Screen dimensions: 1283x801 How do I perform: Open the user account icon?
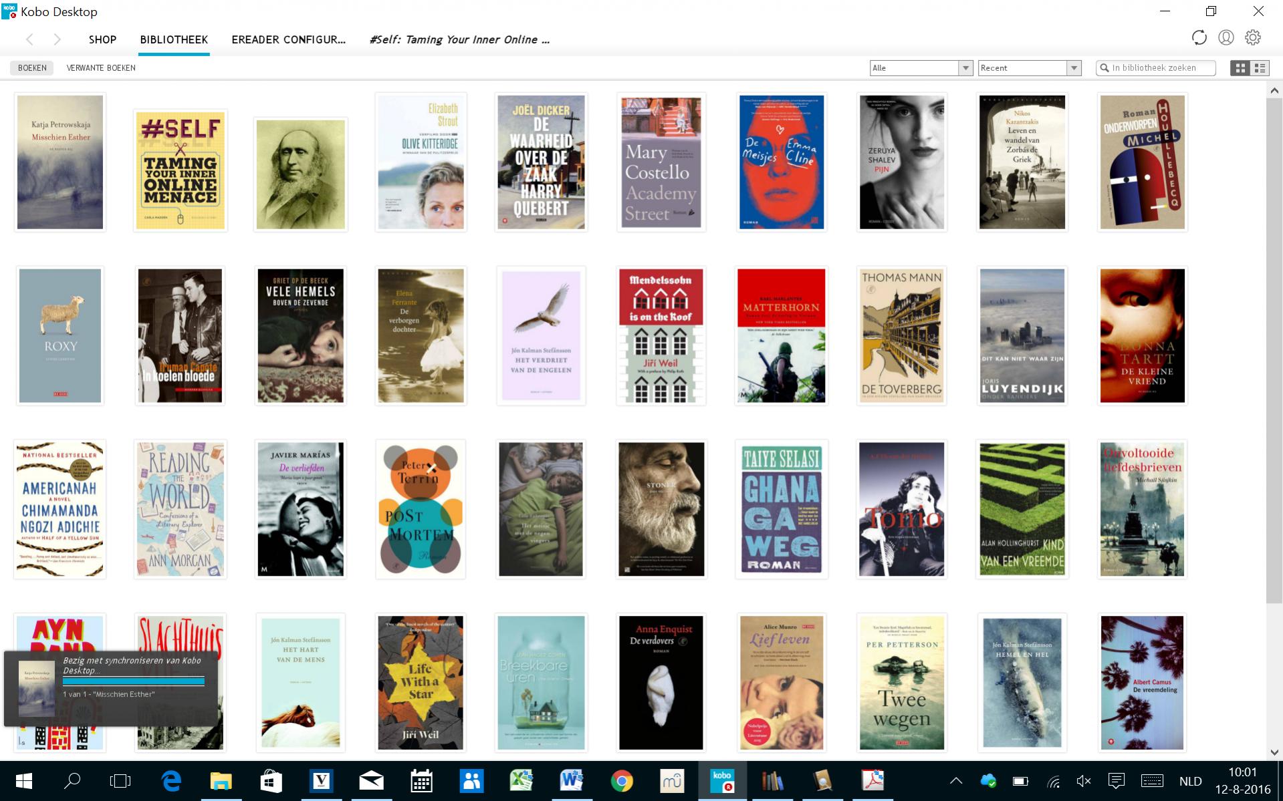(1226, 38)
